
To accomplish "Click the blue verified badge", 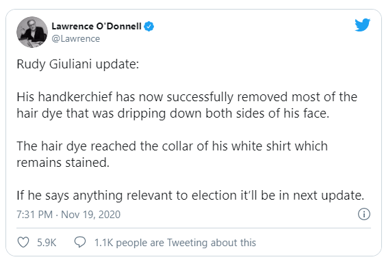I will (149, 26).
